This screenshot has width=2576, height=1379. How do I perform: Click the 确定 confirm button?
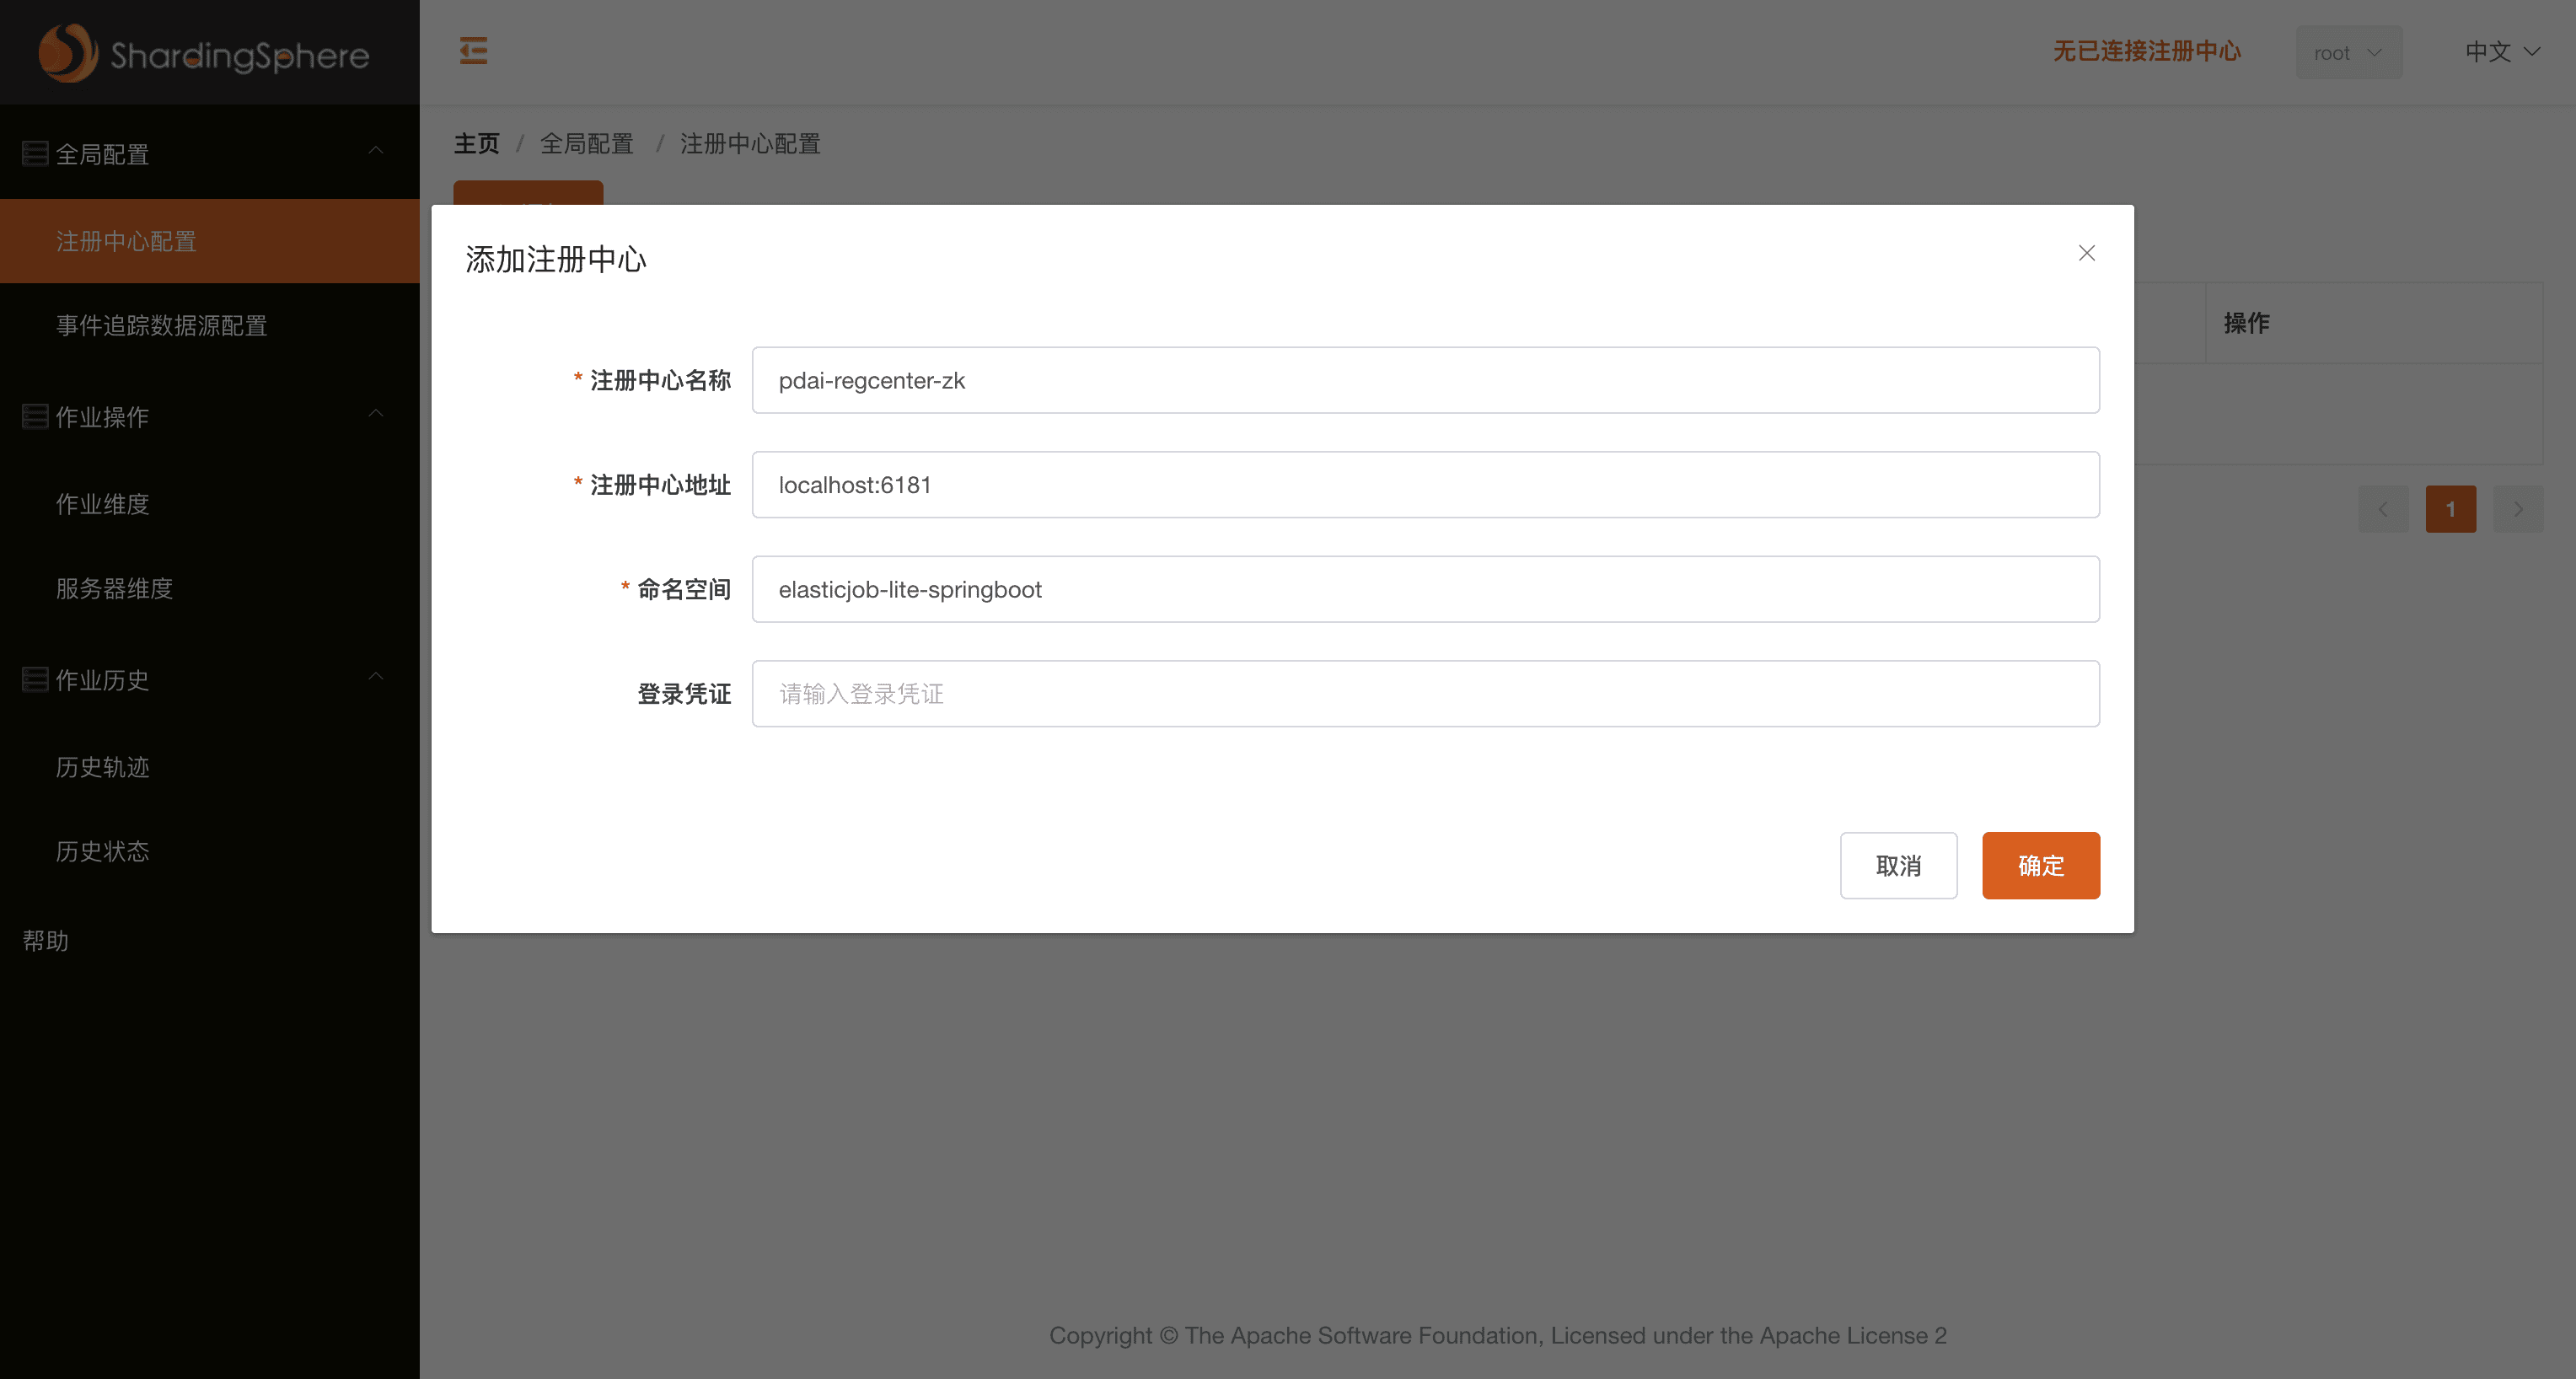(2040, 865)
